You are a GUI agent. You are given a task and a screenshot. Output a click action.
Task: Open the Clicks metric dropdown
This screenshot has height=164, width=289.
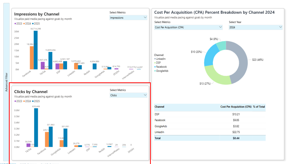pyautogui.click(x=128, y=95)
